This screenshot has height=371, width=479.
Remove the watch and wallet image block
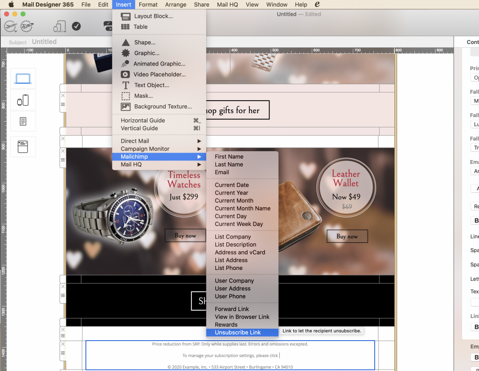tap(63, 151)
